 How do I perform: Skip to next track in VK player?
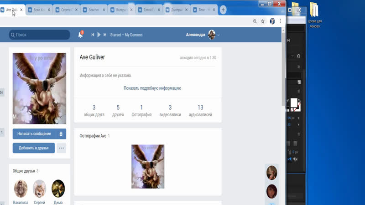pyautogui.click(x=105, y=35)
